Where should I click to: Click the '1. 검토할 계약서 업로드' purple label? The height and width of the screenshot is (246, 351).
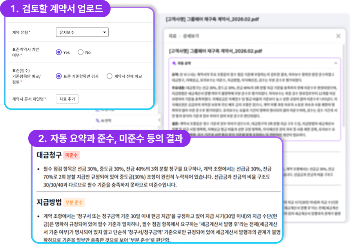tap(56, 9)
